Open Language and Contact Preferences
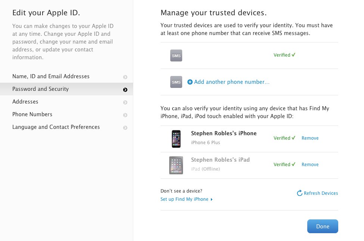 [66, 127]
